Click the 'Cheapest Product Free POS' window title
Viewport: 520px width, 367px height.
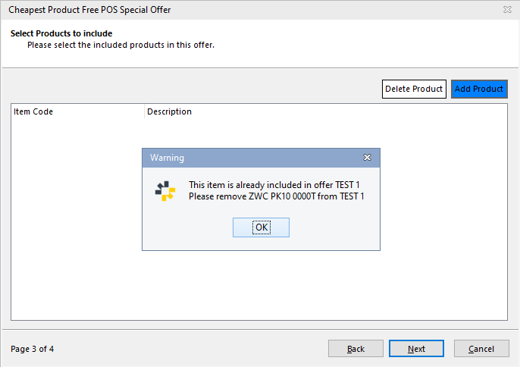(x=89, y=10)
